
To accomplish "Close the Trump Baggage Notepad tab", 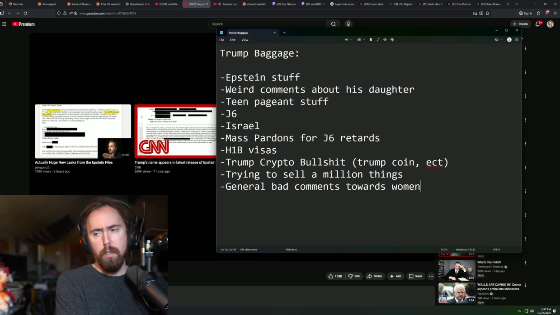I will pyautogui.click(x=274, y=33).
